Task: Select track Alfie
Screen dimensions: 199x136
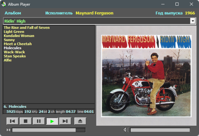Action: pyautogui.click(x=8, y=60)
